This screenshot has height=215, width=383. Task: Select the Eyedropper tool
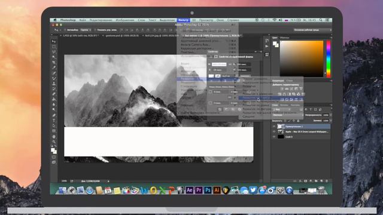tap(54, 67)
